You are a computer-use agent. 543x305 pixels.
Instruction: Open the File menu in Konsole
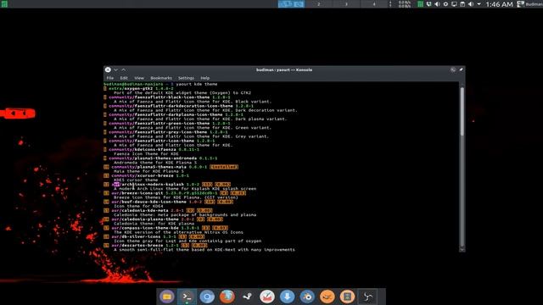pos(110,78)
